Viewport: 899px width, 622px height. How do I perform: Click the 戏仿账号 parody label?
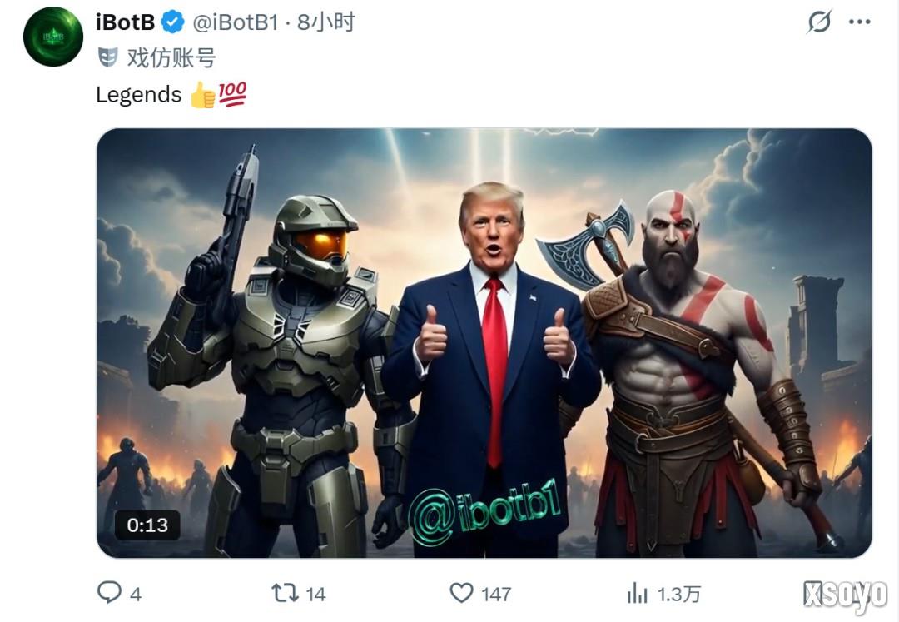[x=171, y=57]
